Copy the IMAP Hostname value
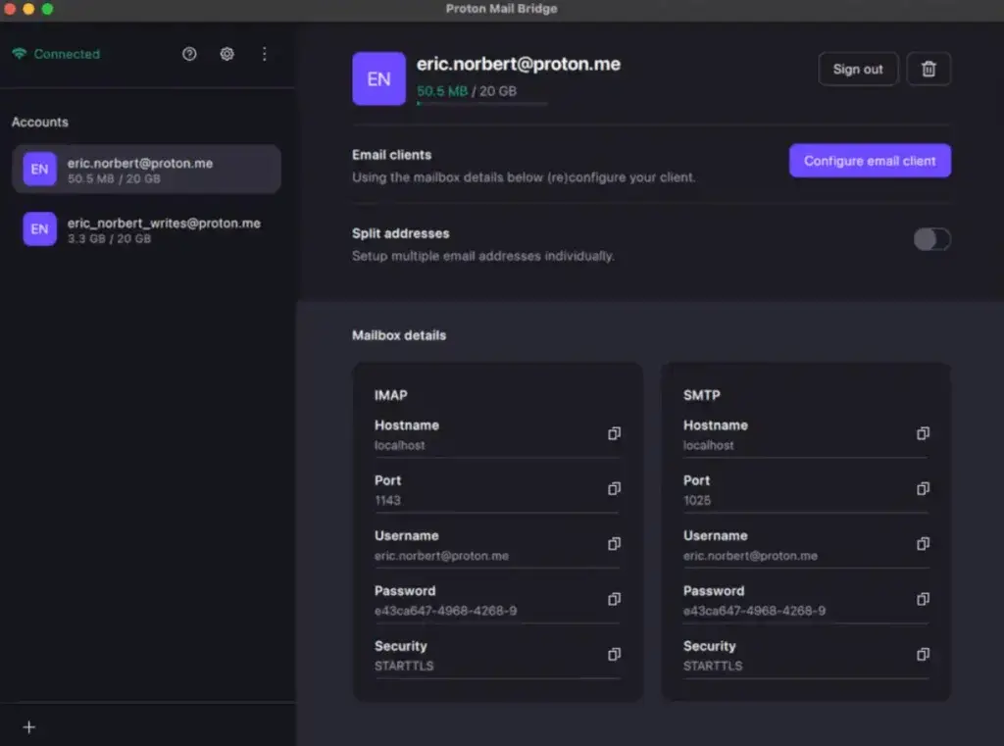The height and width of the screenshot is (746, 1004). click(x=614, y=433)
